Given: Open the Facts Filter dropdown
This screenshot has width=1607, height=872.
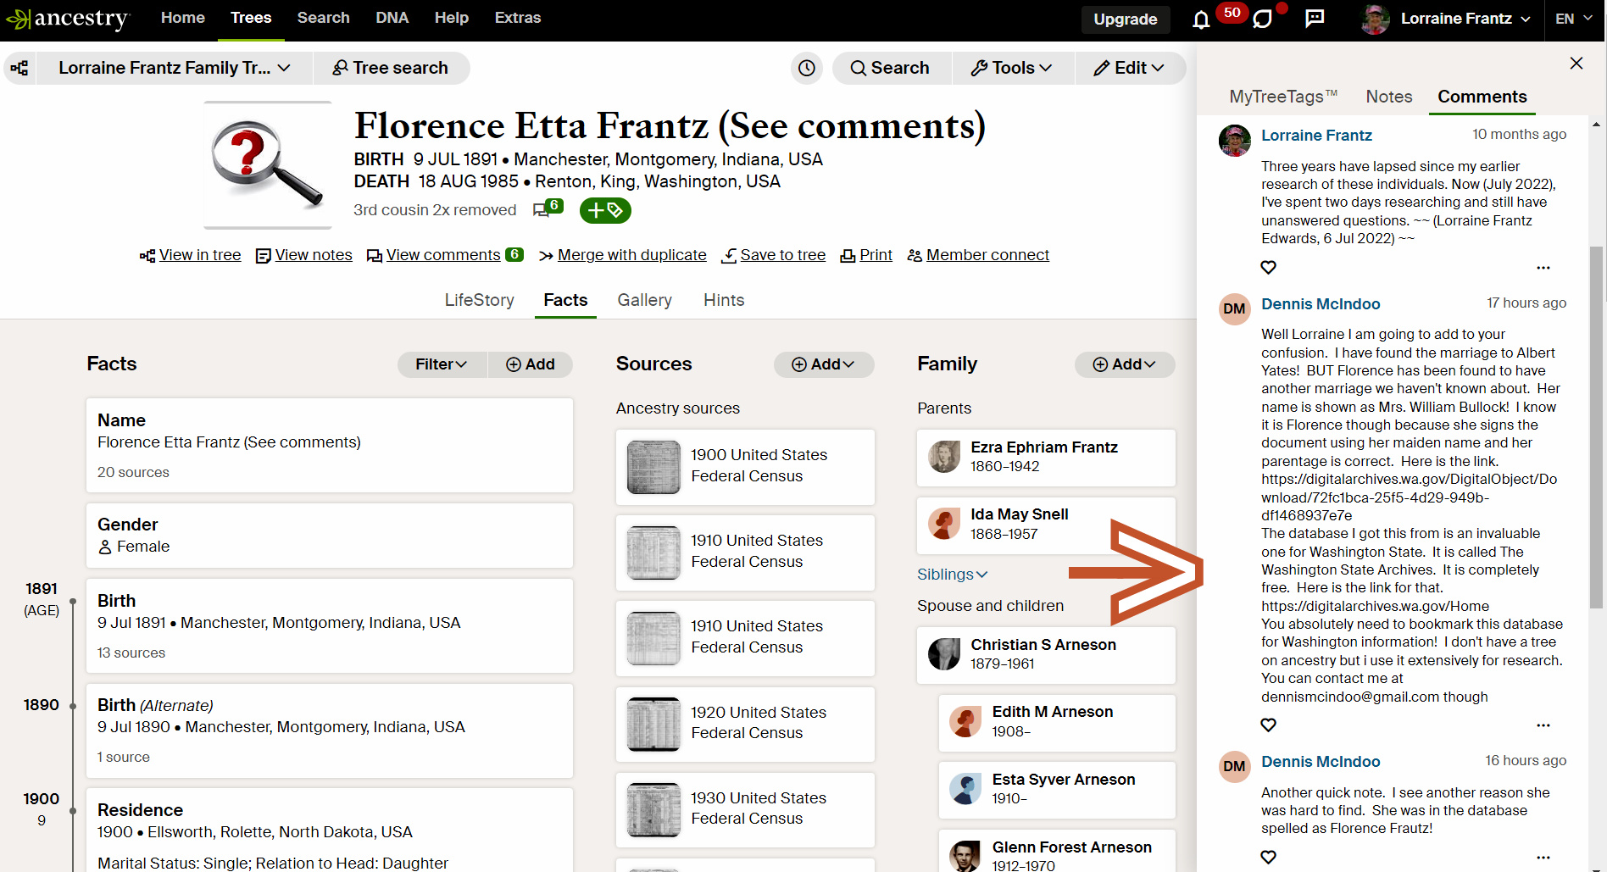Looking at the screenshot, I should 442,364.
